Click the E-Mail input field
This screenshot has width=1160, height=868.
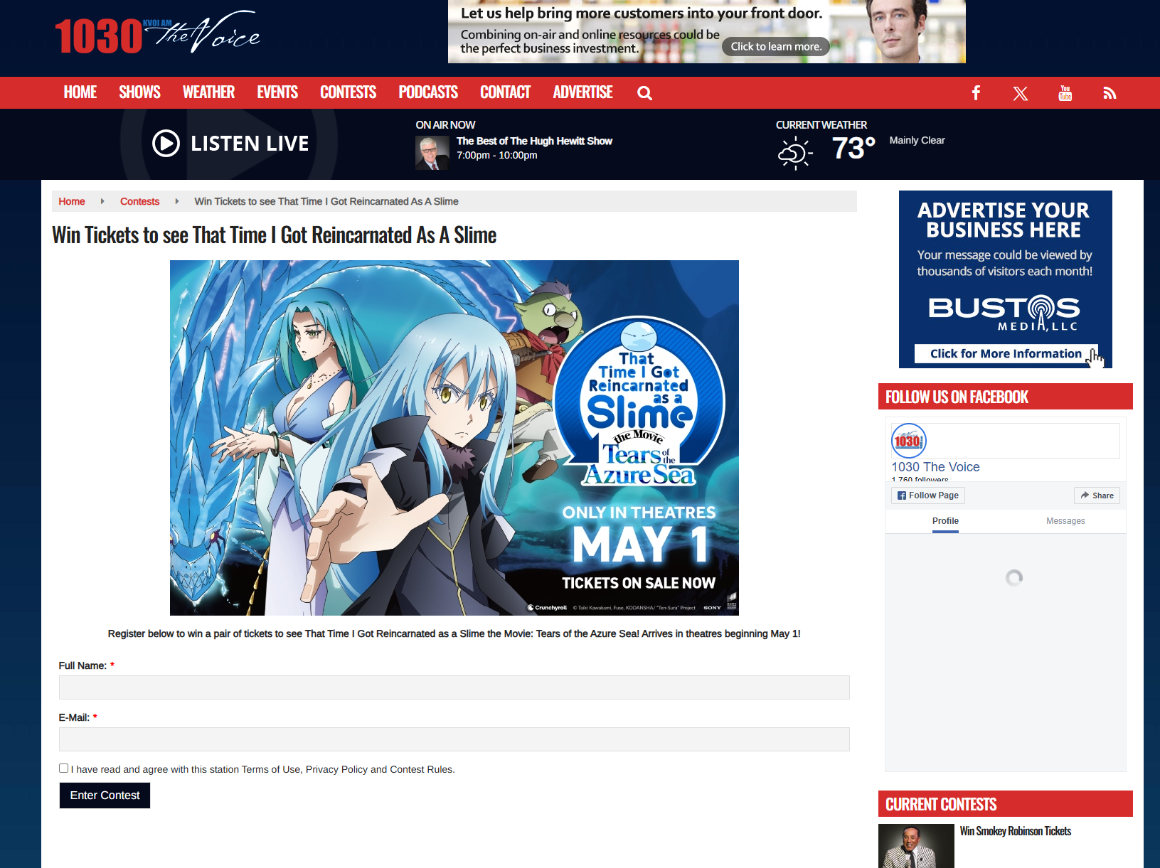[454, 739]
